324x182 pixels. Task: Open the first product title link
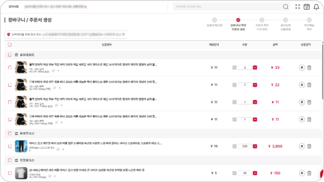click(93, 65)
